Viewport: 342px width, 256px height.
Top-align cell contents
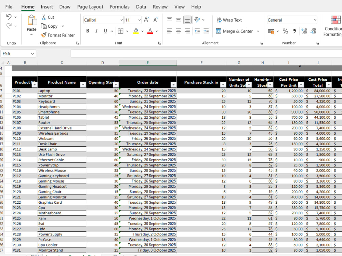(170, 19)
